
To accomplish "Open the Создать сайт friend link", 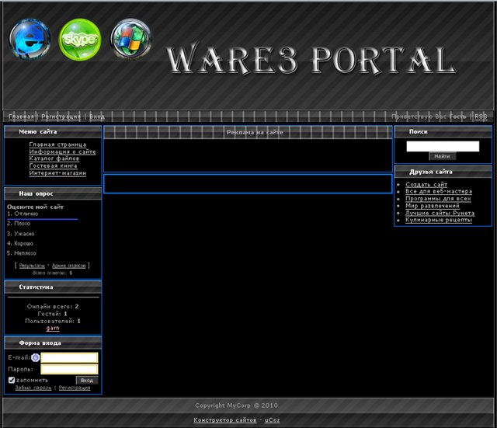I will point(426,185).
